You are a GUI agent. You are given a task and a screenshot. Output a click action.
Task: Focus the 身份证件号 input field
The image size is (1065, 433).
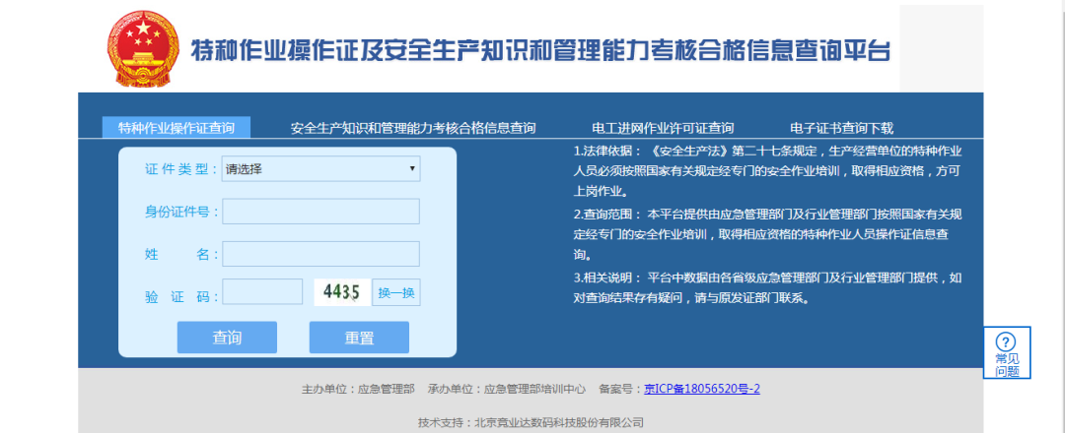point(321,212)
